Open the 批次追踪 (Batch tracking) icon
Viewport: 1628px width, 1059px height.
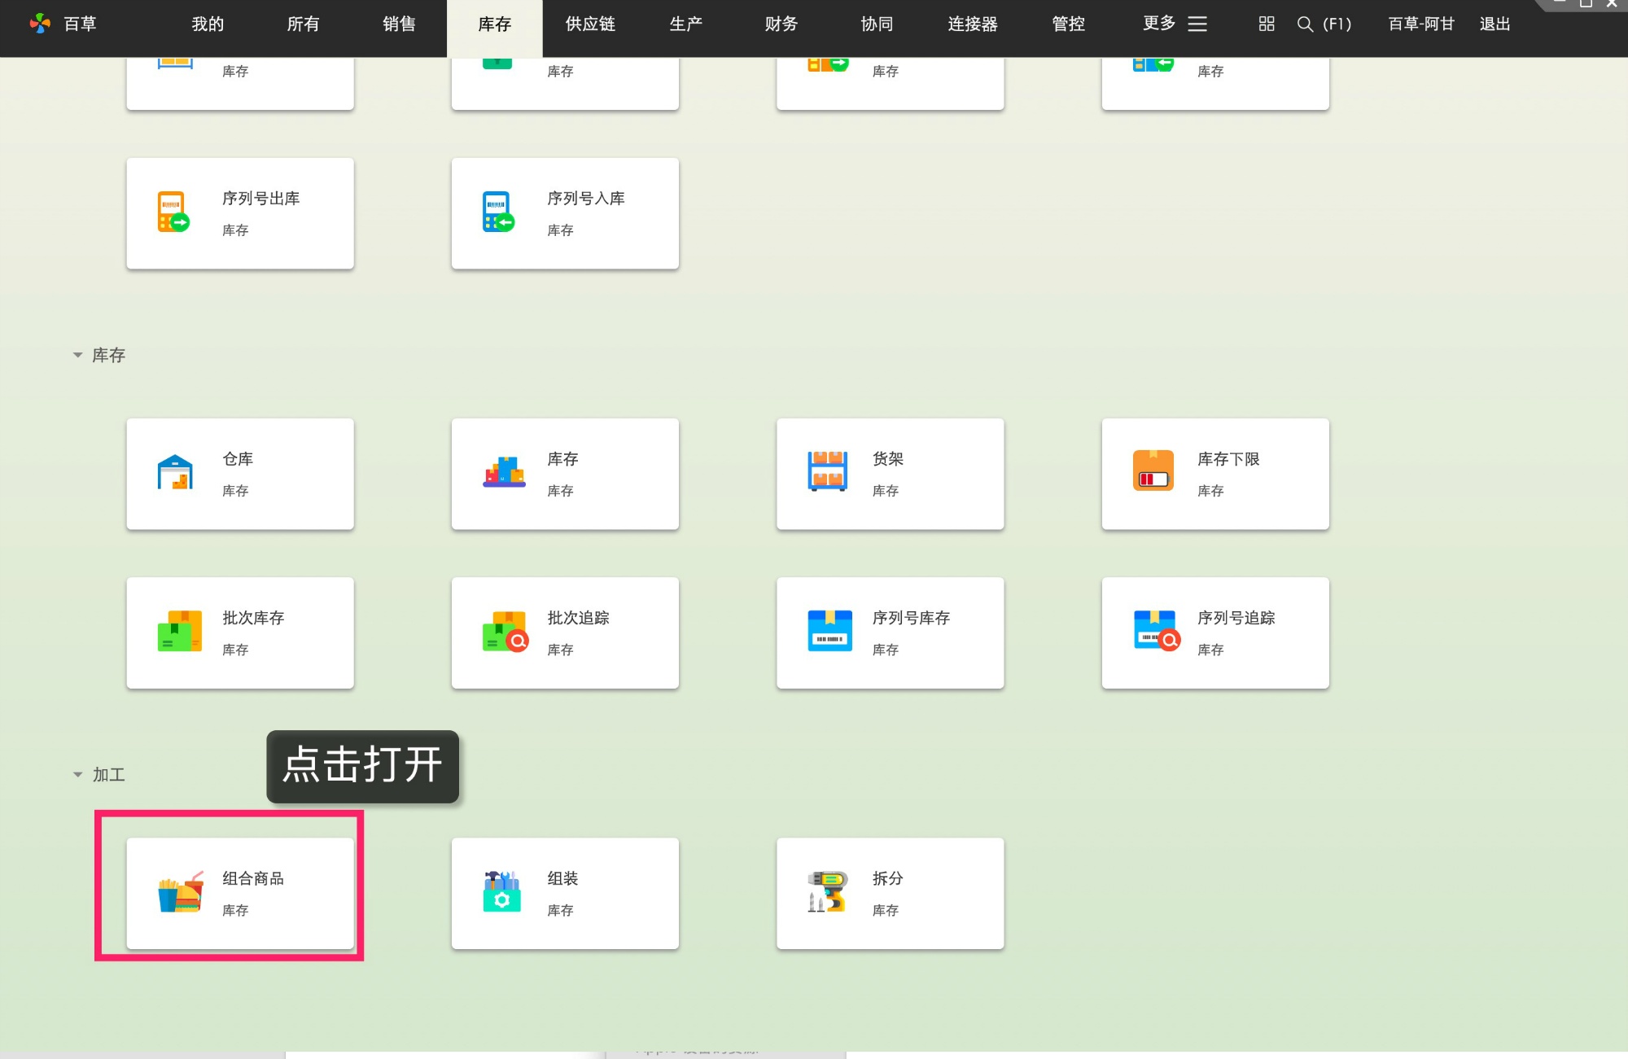click(503, 632)
